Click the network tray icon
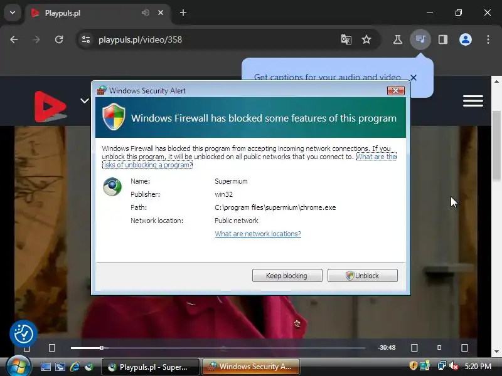 coord(442,365)
